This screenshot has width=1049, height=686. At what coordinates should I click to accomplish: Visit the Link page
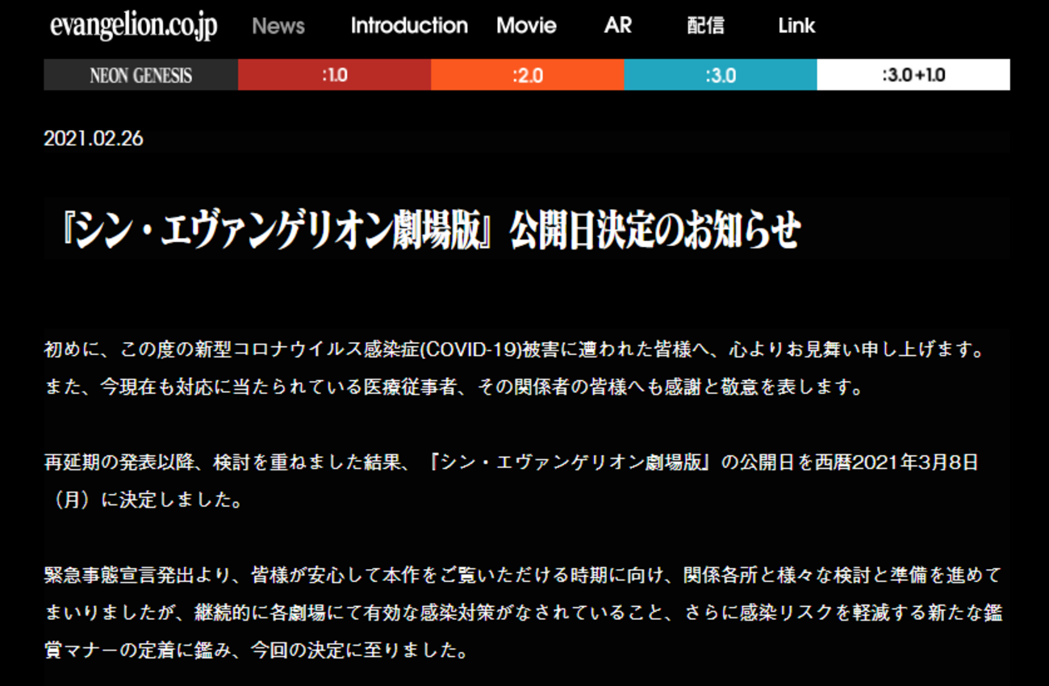click(x=796, y=26)
